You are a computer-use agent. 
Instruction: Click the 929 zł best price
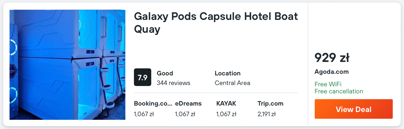pos(332,58)
